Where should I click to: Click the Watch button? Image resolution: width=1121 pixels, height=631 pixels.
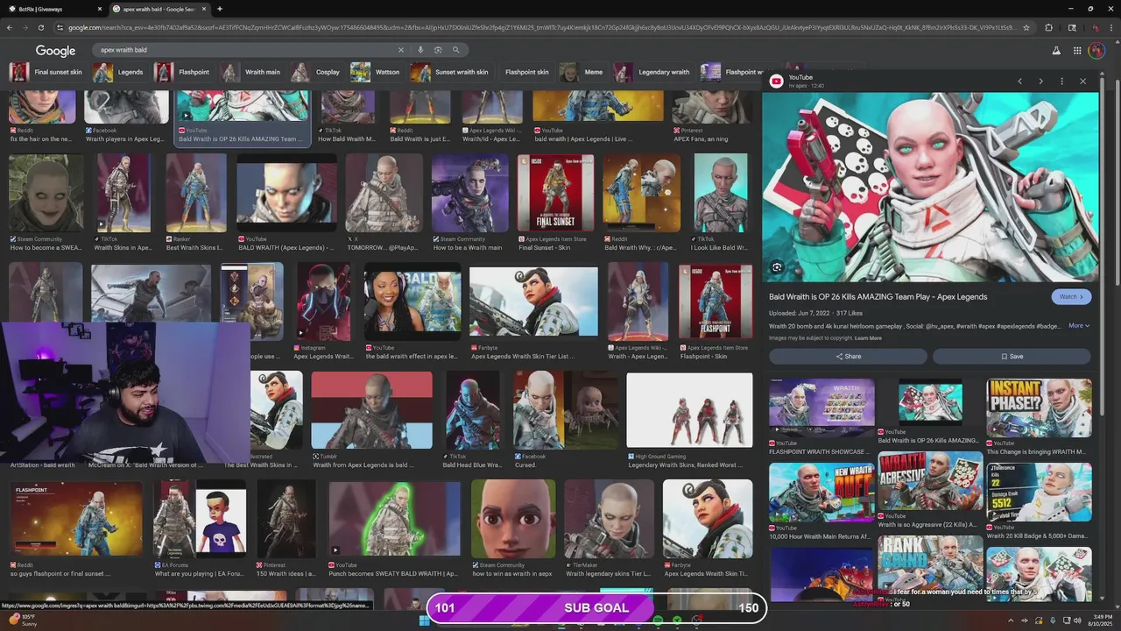(x=1071, y=297)
